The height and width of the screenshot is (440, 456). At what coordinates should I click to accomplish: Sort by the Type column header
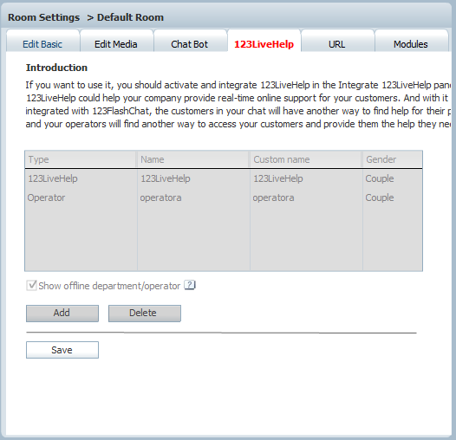pos(81,159)
